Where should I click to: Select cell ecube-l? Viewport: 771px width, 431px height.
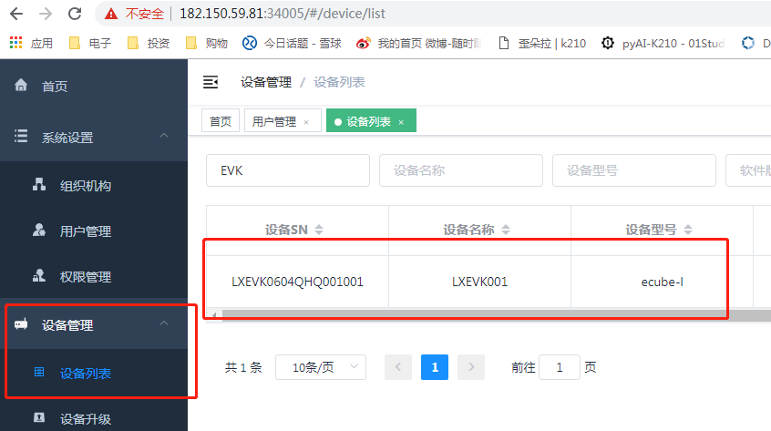(662, 282)
